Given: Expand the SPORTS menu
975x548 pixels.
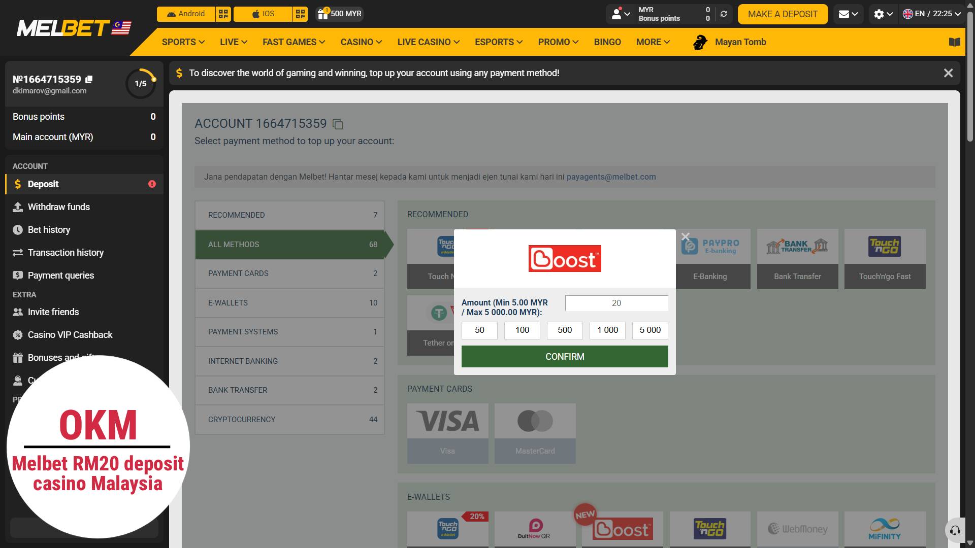Looking at the screenshot, I should (183, 42).
